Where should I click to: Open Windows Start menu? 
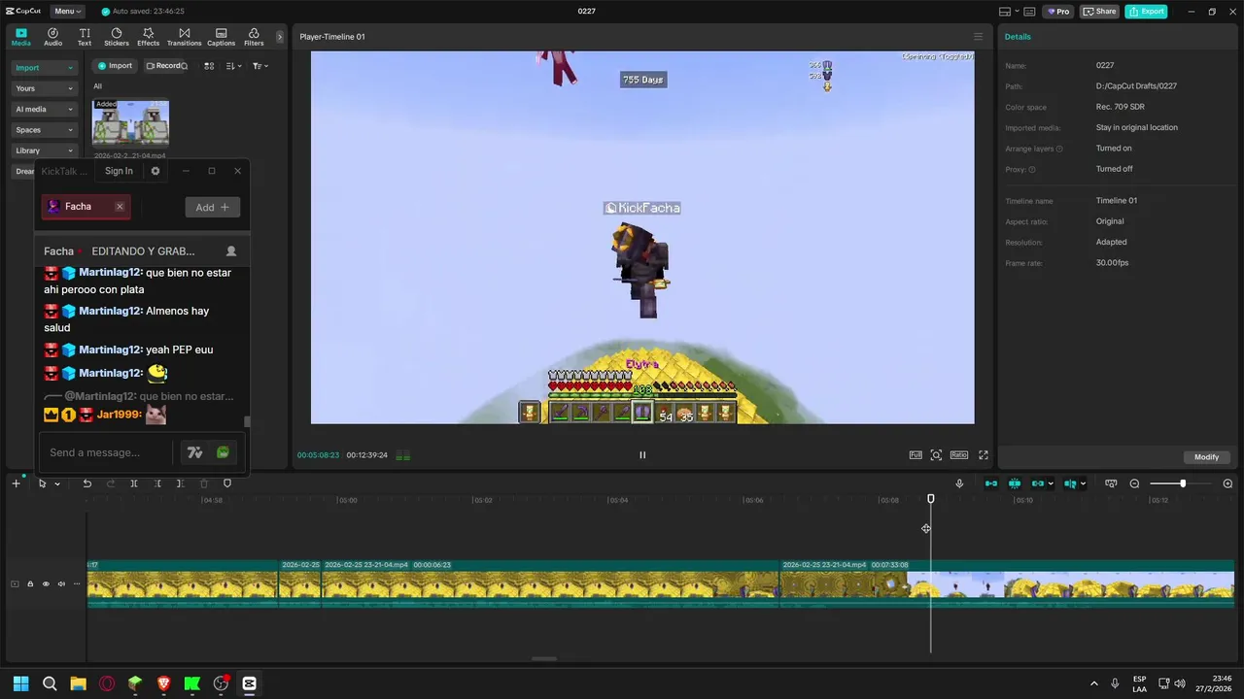click(20, 683)
